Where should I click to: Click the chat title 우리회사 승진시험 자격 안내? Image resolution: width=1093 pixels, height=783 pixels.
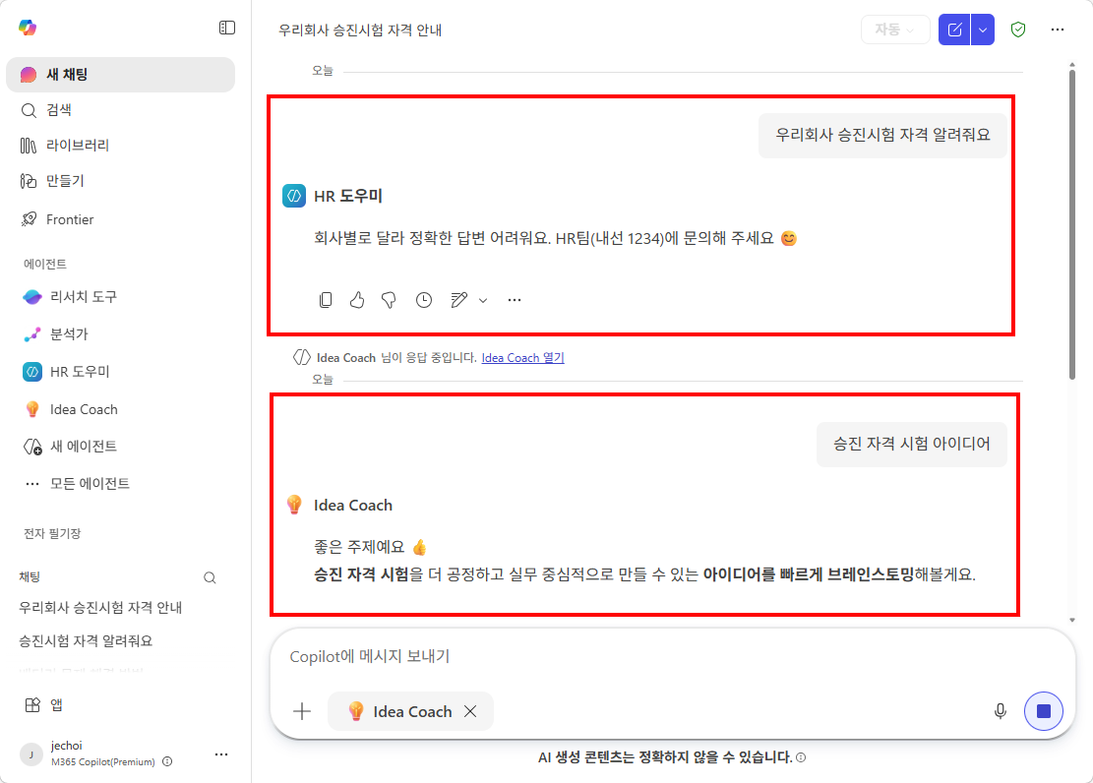click(360, 30)
